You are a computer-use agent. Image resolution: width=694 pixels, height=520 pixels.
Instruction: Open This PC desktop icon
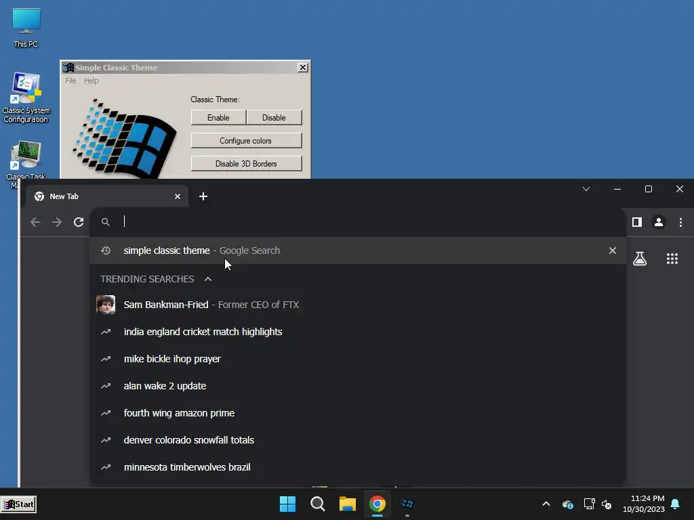click(x=26, y=27)
